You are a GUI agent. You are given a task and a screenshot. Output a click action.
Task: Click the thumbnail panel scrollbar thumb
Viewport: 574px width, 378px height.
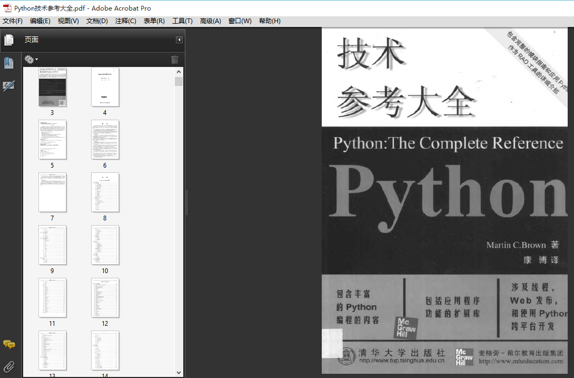click(179, 81)
